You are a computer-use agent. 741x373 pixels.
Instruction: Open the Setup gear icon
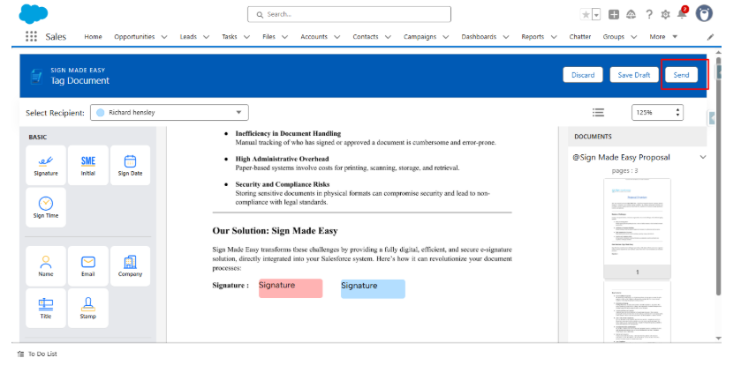tap(665, 15)
